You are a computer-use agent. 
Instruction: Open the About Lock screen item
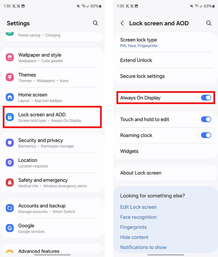(x=166, y=173)
